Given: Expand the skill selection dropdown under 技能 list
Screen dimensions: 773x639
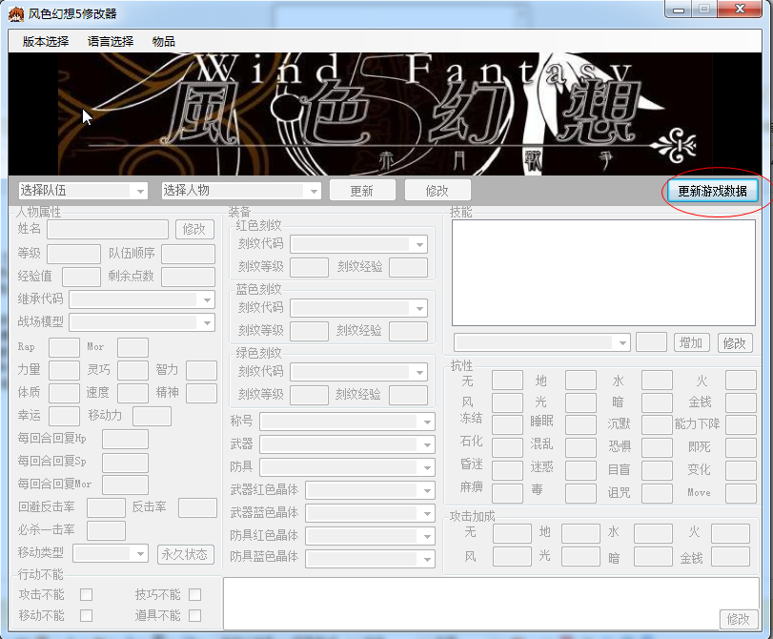Looking at the screenshot, I should pos(542,342).
